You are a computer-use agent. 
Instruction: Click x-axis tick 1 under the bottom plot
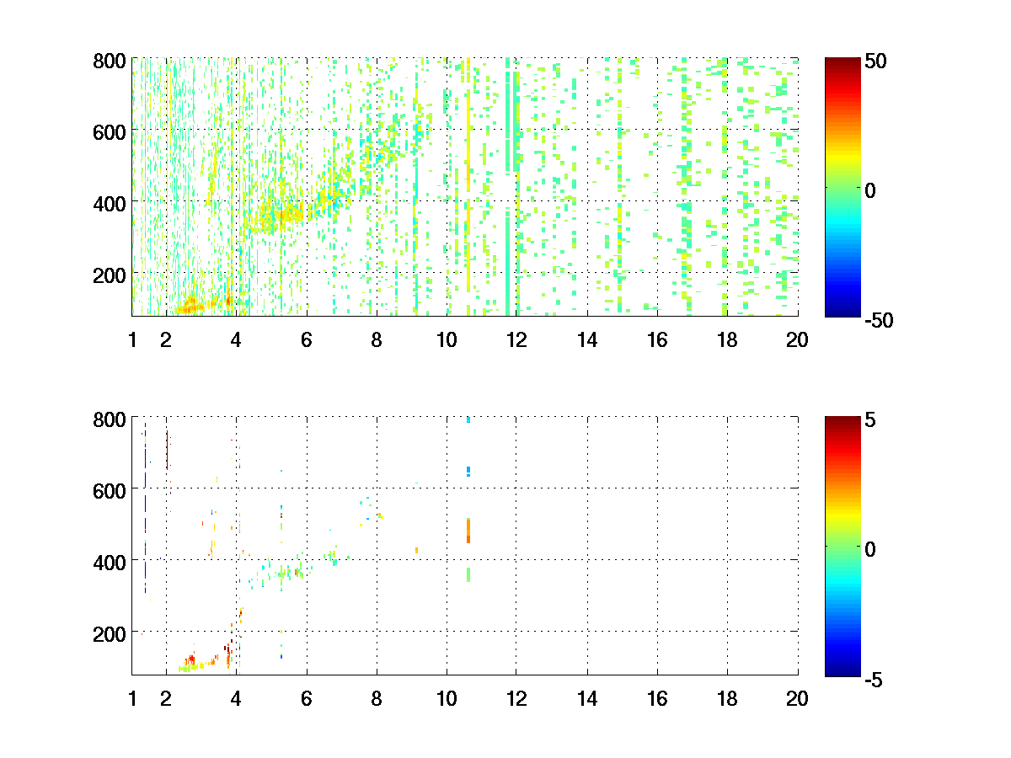[x=131, y=698]
